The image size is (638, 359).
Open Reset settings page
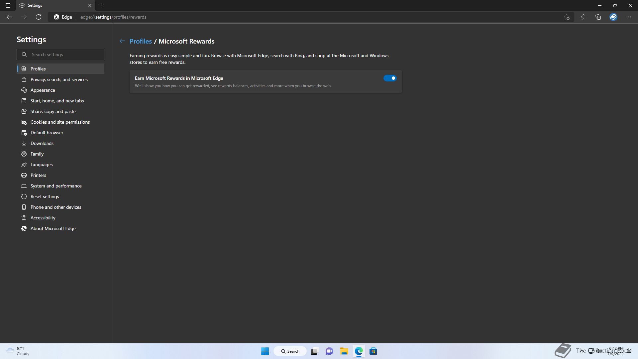click(x=60, y=196)
